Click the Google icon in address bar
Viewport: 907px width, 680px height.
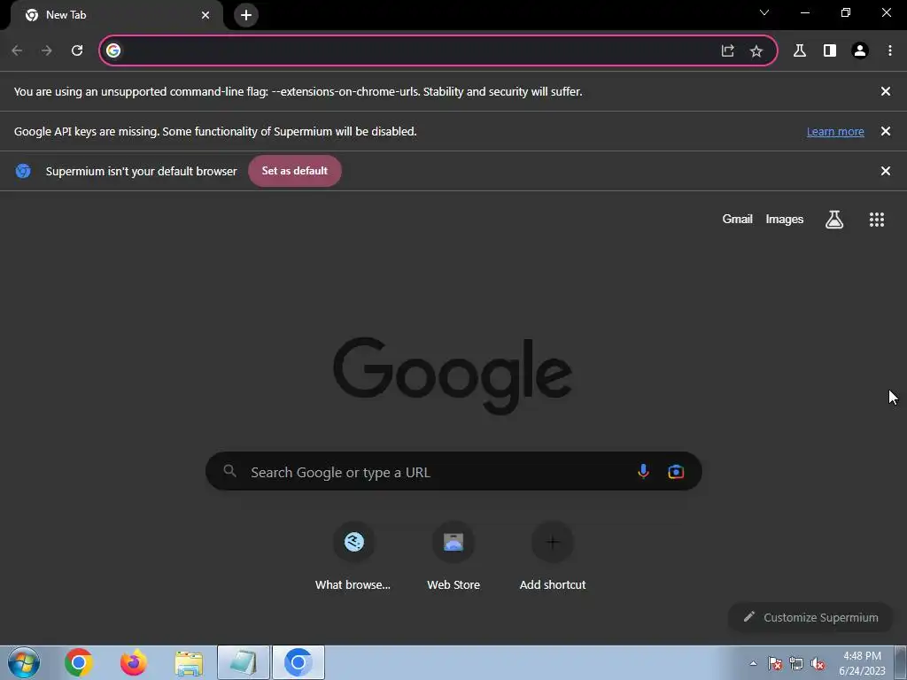tap(113, 50)
